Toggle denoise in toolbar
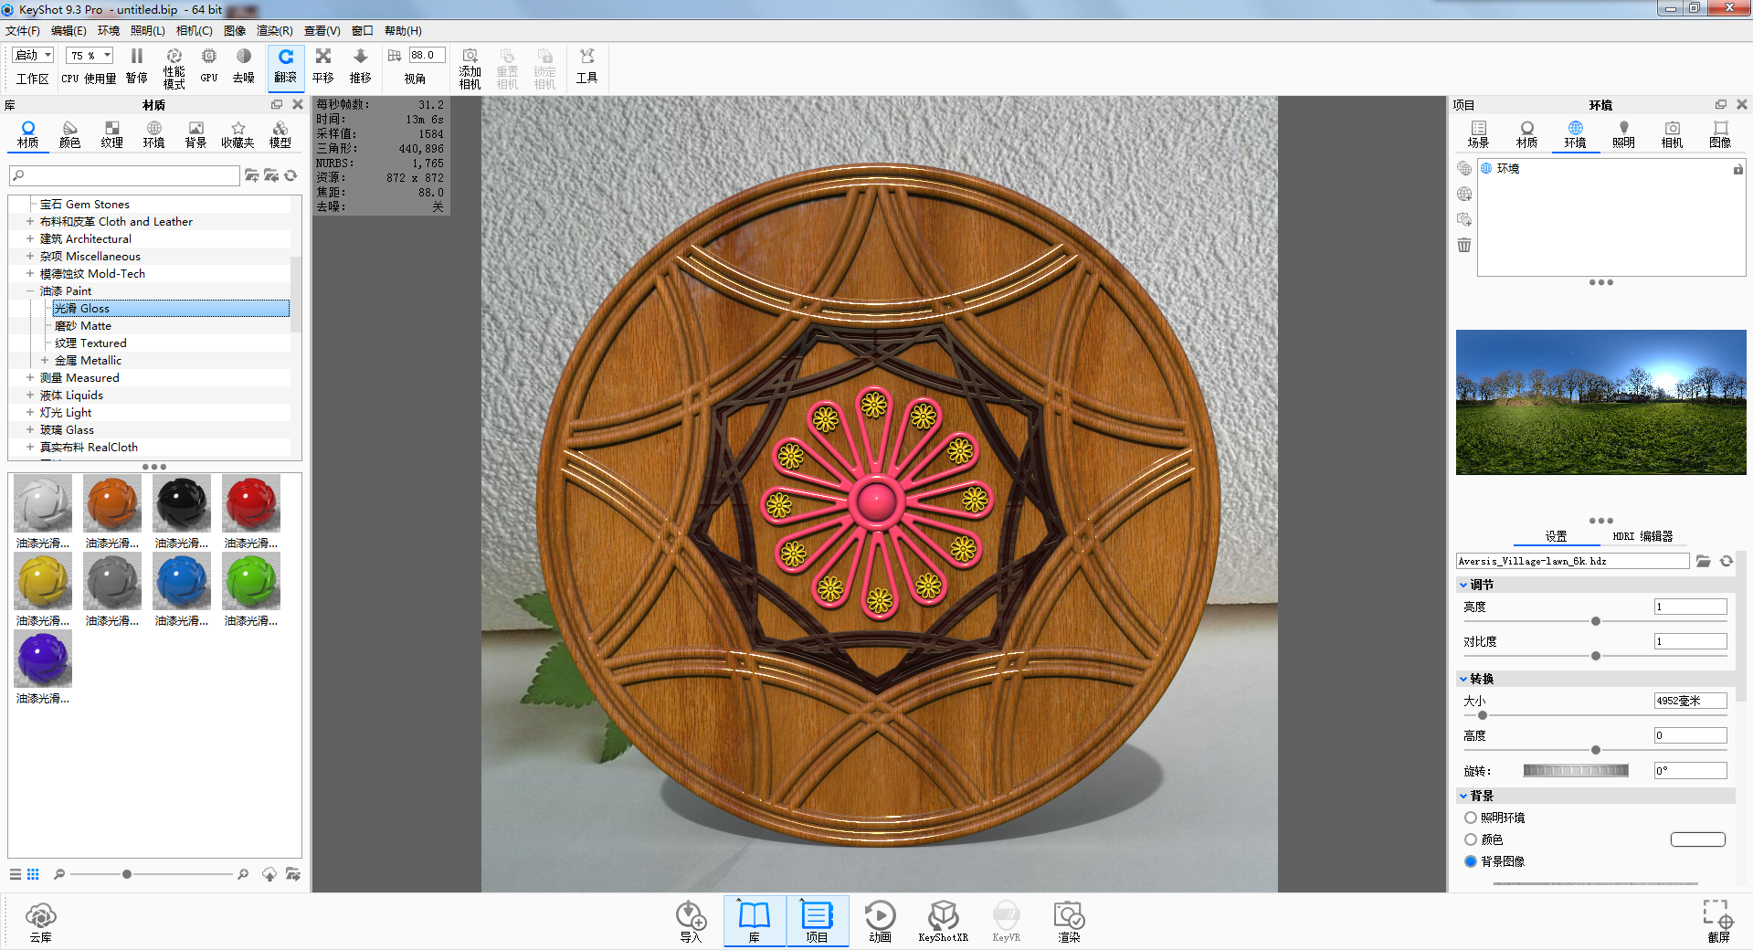This screenshot has width=1753, height=950. 243,67
